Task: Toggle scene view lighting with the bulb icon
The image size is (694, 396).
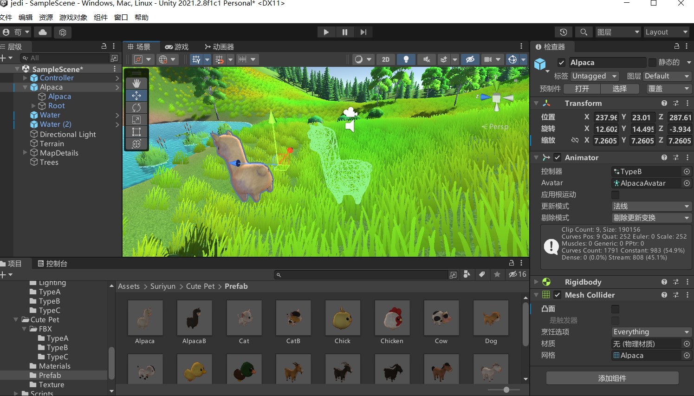Action: pyautogui.click(x=406, y=59)
